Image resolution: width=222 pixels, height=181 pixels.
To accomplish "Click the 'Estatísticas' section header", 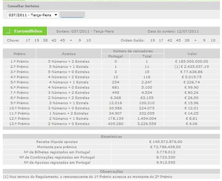I will pyautogui.click(x=111, y=136).
